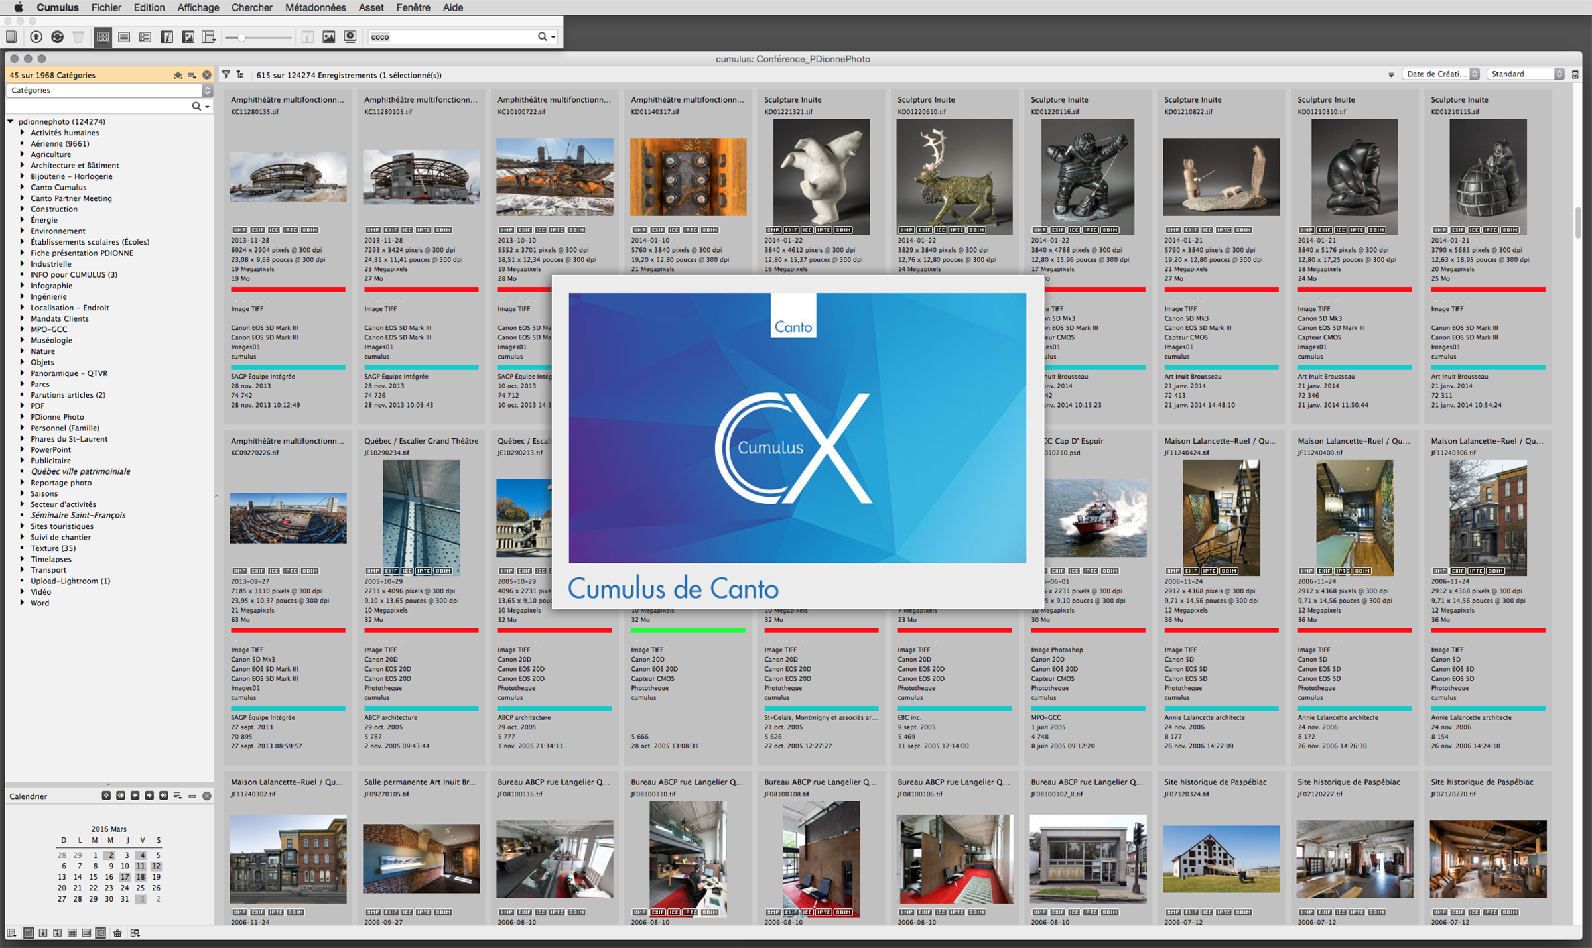This screenshot has width=1592, height=948.
Task: Open the Date de Créati… sort dropdown
Action: (x=1441, y=74)
